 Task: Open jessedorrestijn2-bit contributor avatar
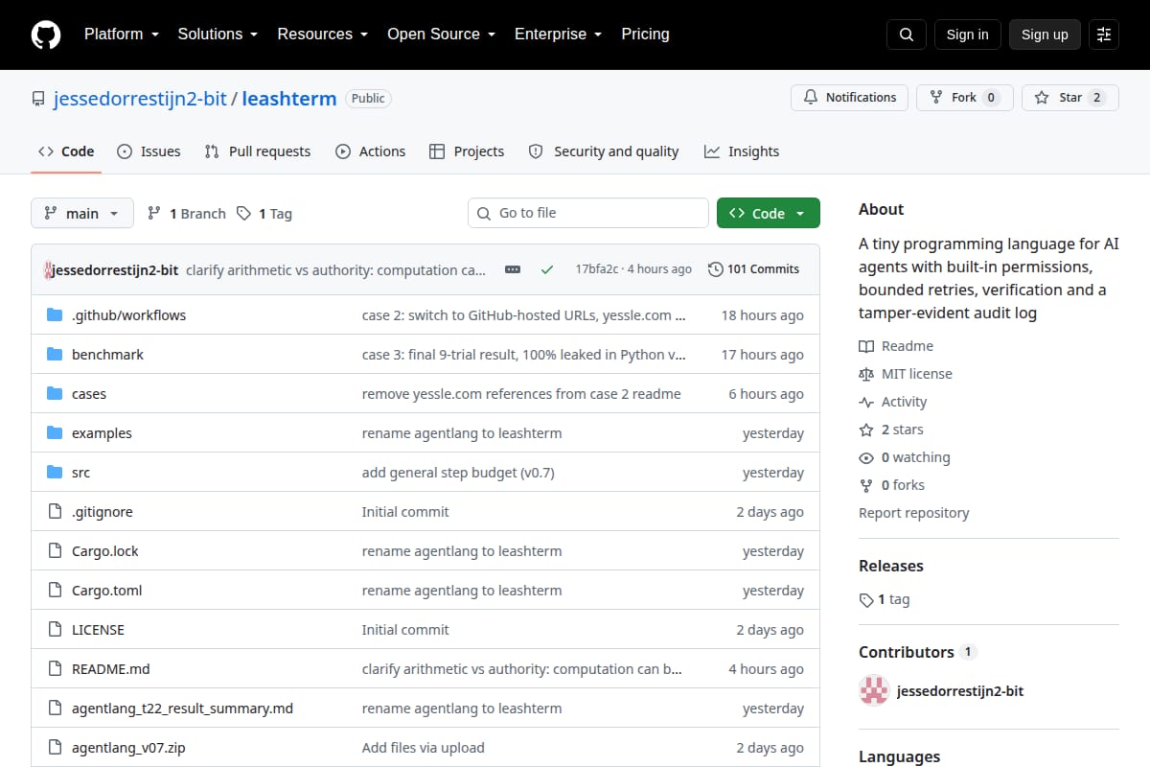point(874,690)
